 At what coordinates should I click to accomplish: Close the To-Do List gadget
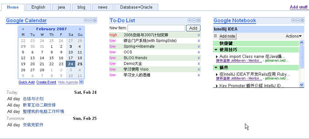(199, 20)
